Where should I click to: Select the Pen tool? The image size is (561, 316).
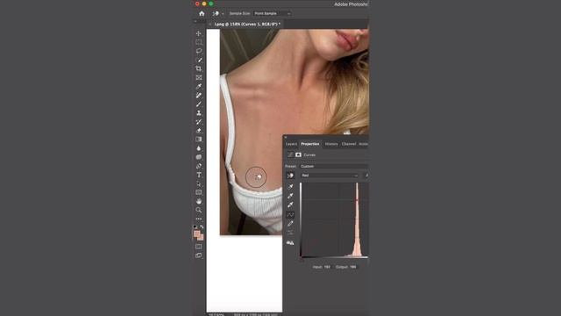199,166
